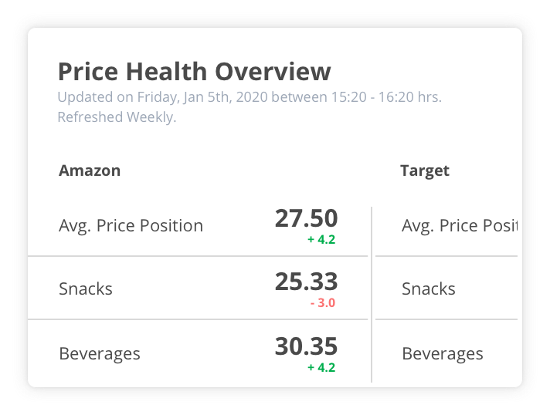Click the 30.35 Beverages value

pos(306,346)
